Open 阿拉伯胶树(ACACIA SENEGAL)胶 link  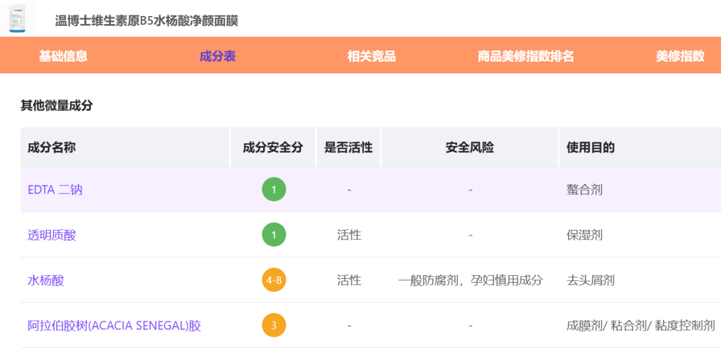tap(114, 326)
